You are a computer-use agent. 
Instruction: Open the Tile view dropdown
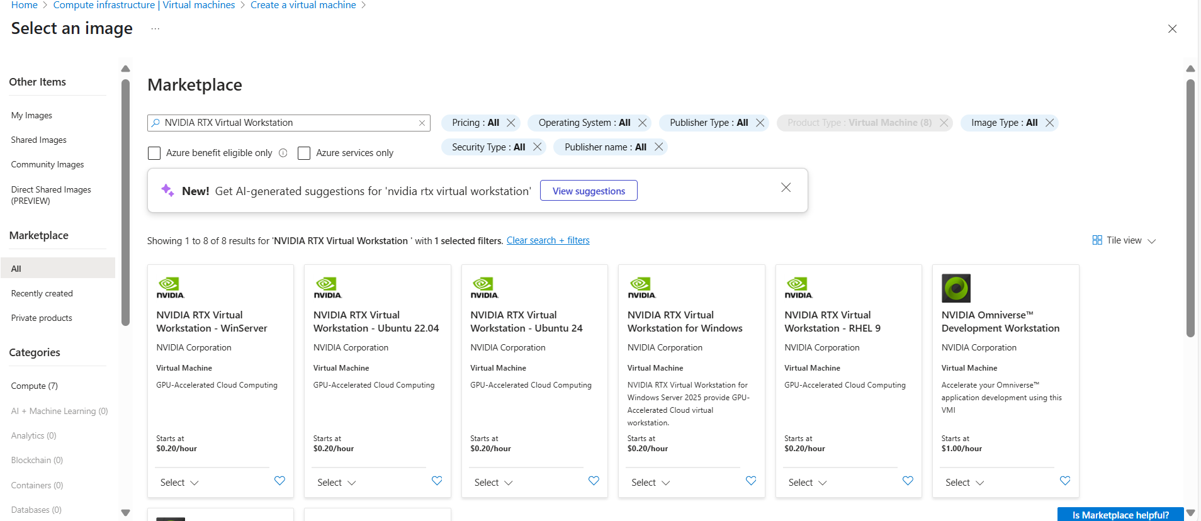(1124, 240)
